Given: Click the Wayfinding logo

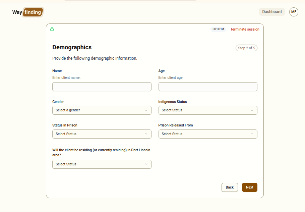Looking at the screenshot, I should click(x=27, y=12).
